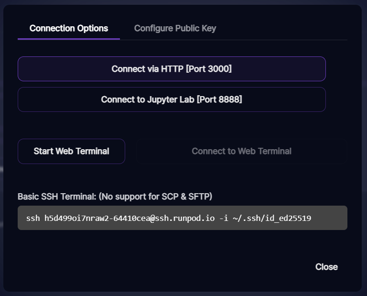
Task: Start the Web Terminal
Action: click(x=71, y=151)
